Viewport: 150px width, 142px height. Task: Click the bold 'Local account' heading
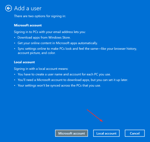click(24, 62)
